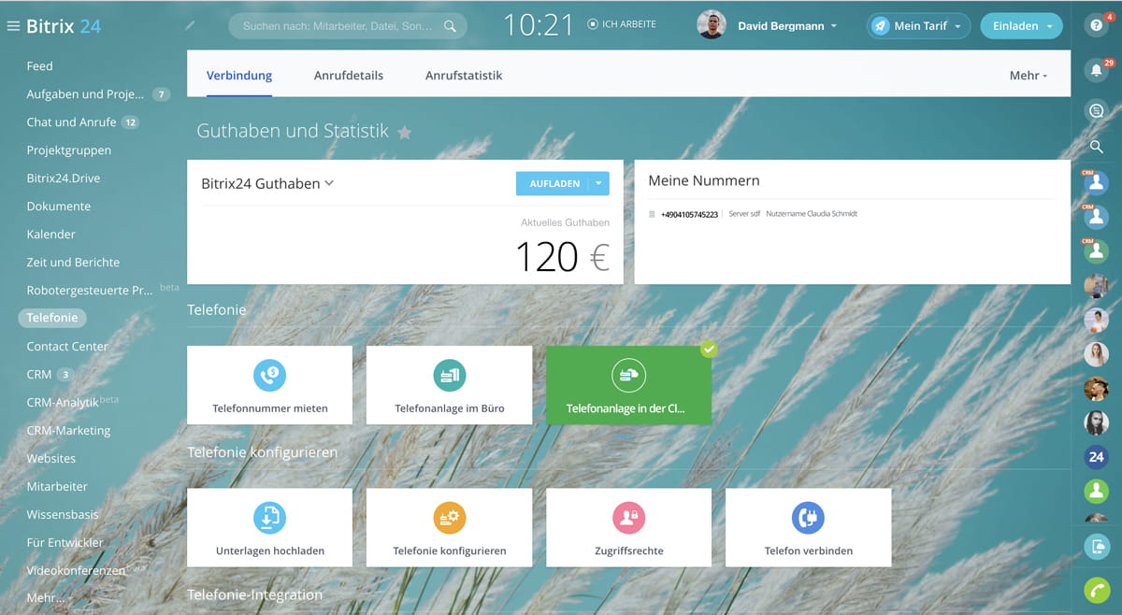Click the Nutzername Claudia Schmidt text

(x=812, y=214)
